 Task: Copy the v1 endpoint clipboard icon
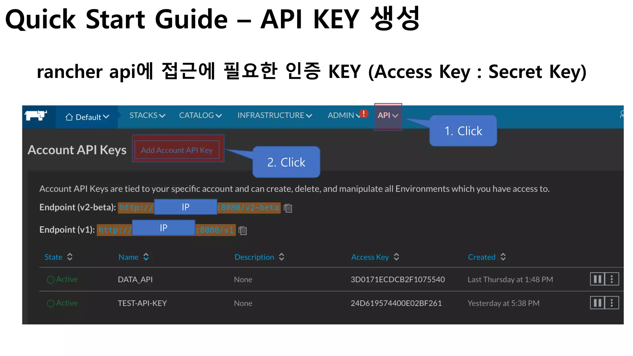(x=243, y=231)
